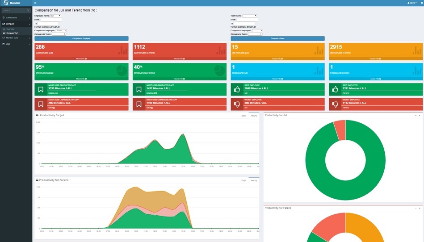Switch Ferenc productivity chart to Hourly tab

pyautogui.click(x=254, y=180)
